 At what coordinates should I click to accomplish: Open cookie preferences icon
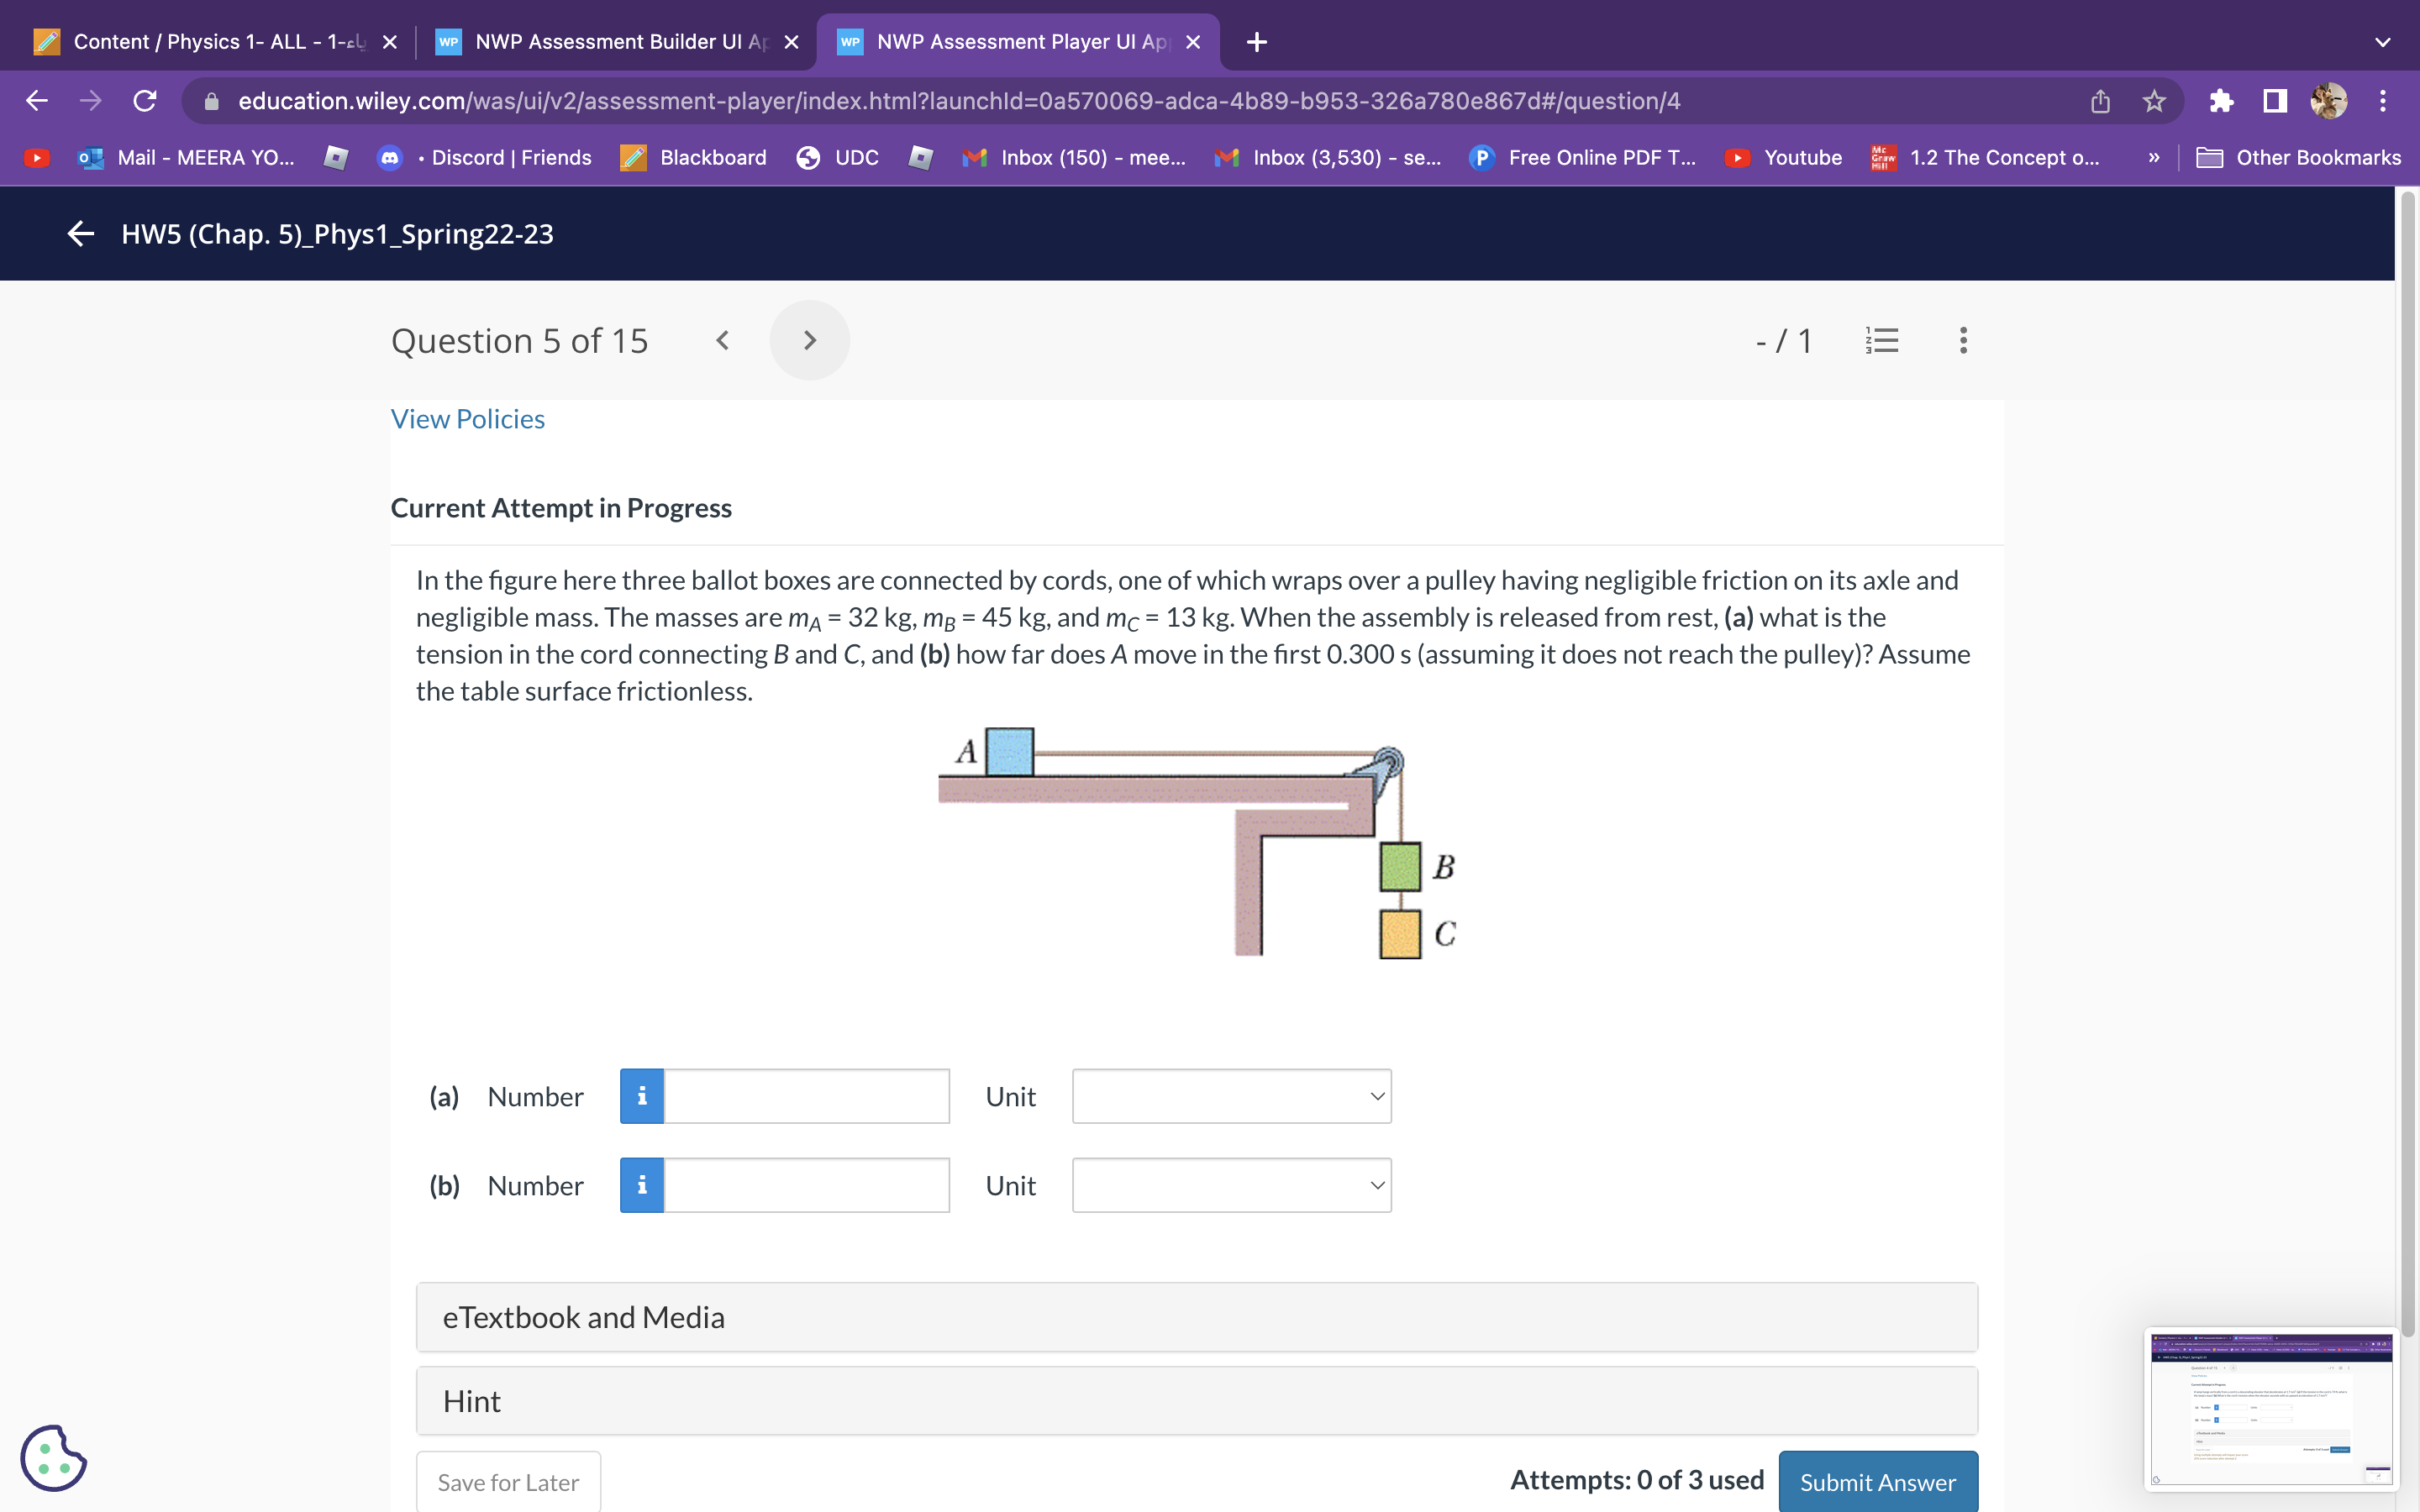pyautogui.click(x=52, y=1457)
